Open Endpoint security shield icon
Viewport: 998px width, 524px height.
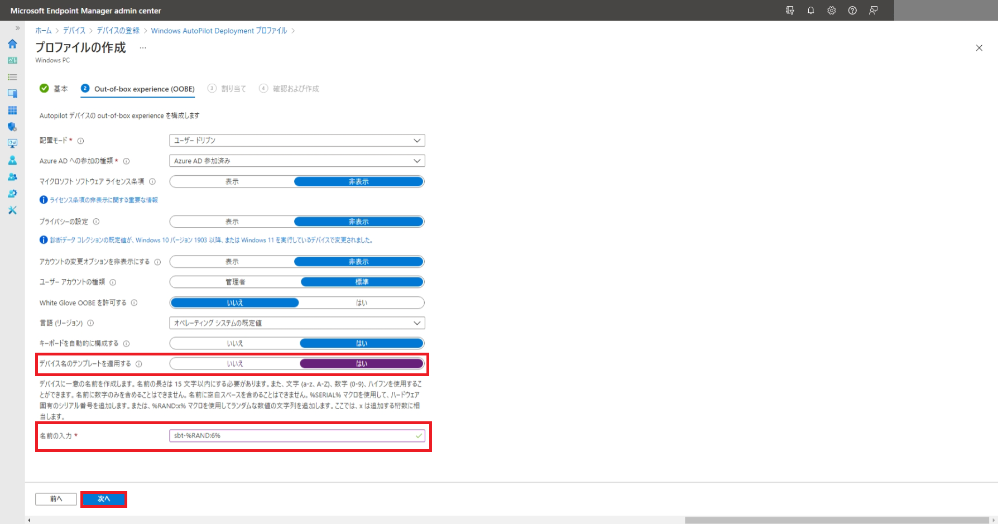12,127
